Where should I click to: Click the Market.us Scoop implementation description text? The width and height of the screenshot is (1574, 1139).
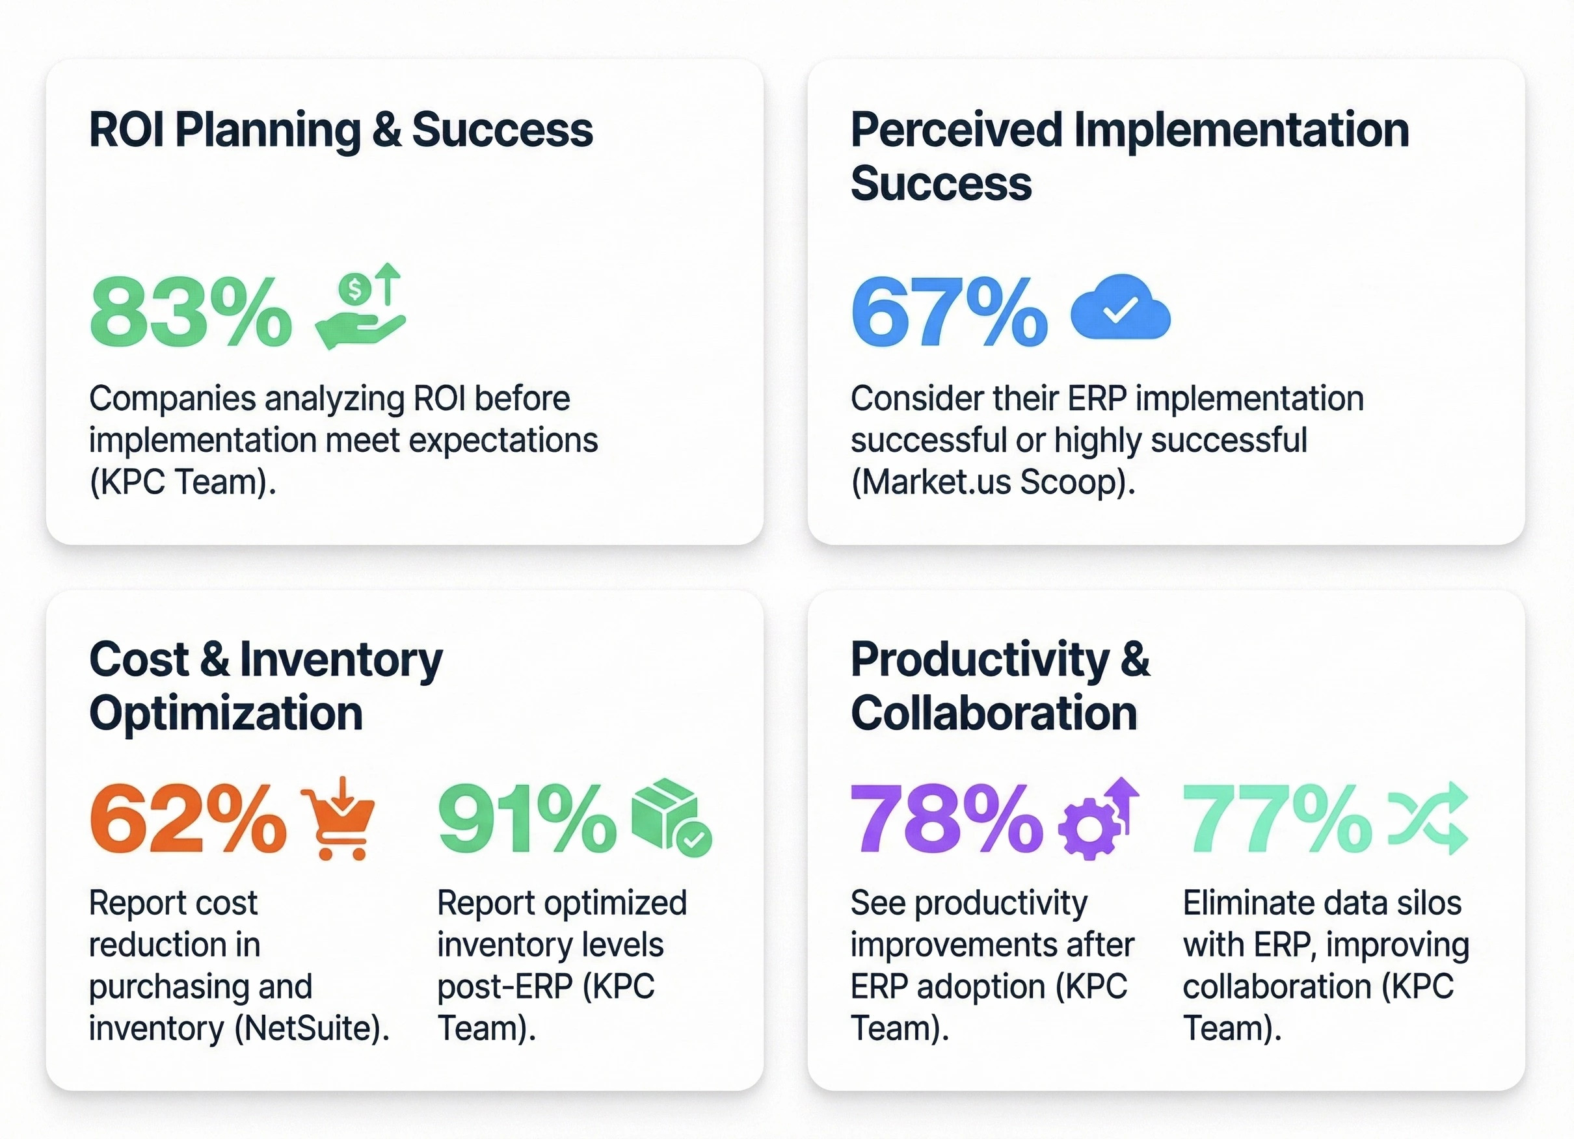tap(1107, 439)
